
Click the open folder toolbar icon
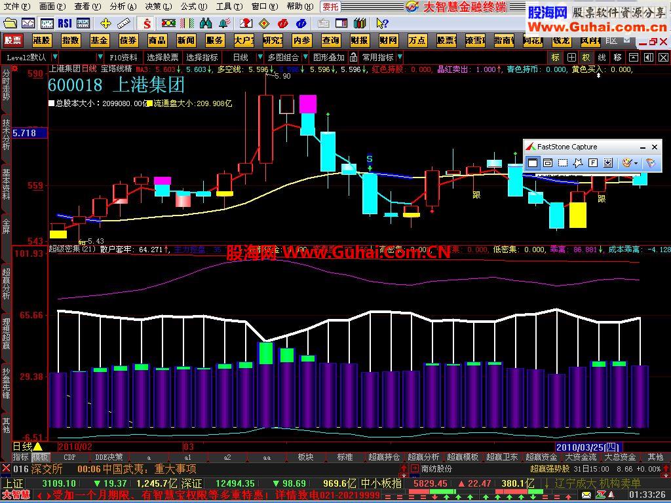point(9,23)
